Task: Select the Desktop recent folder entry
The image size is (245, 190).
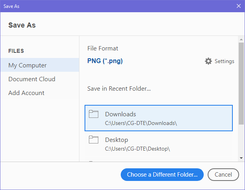Action: coord(158,143)
